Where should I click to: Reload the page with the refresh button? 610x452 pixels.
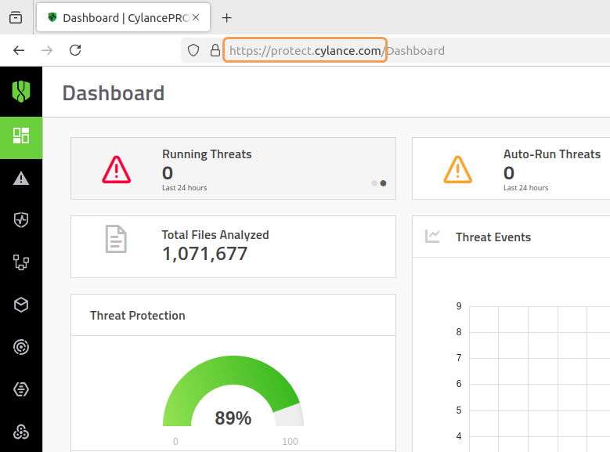(75, 50)
